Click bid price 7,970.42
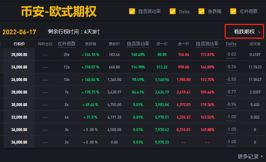The image size is (266, 162). click(162, 130)
